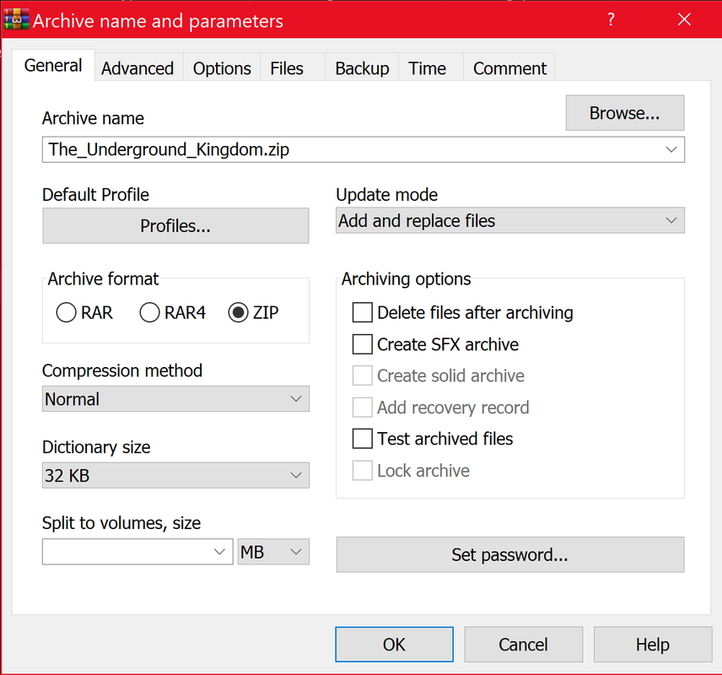Confirm with the OK button
The image size is (722, 675).
tap(394, 644)
